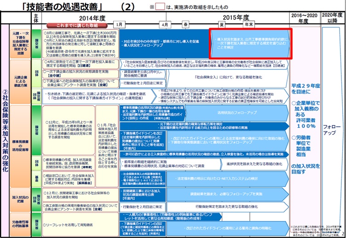Click cell 4月に原則全ての工事で一次下請を加入業者に限定
This screenshot has width=346, height=238.
[x=81, y=64]
